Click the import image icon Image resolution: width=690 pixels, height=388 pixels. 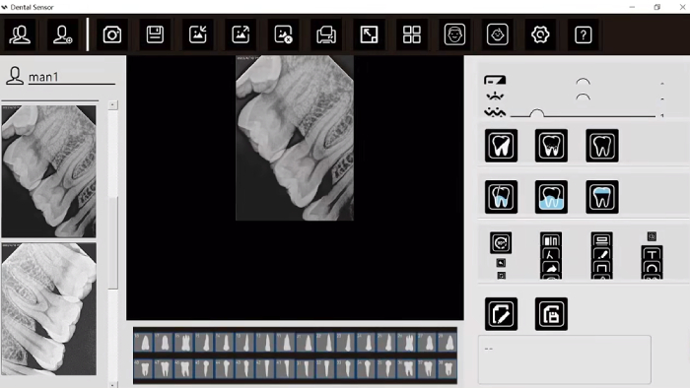[x=197, y=34]
